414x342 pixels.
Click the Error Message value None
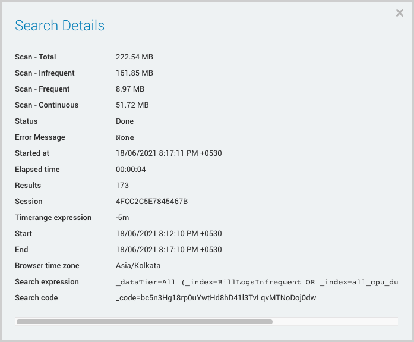pyautogui.click(x=125, y=137)
